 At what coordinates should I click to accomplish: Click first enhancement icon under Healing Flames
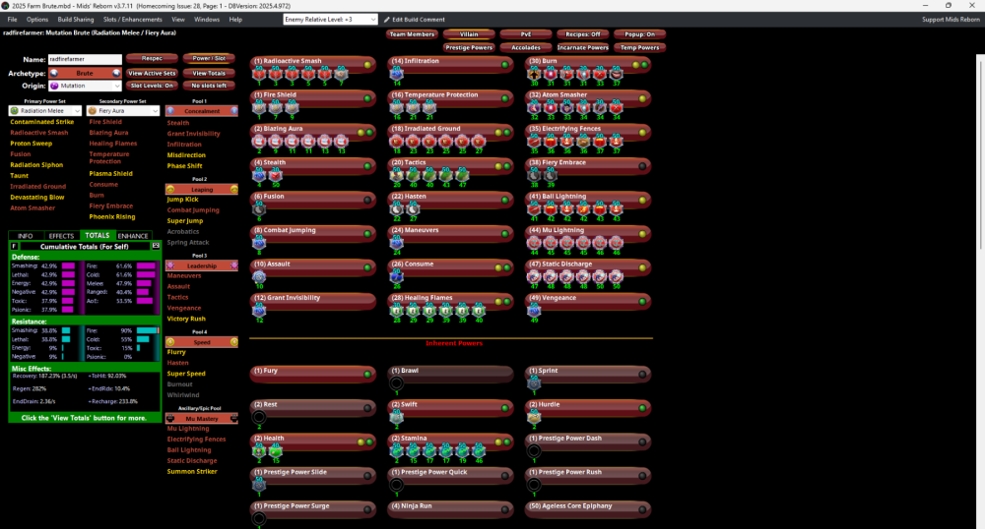[396, 310]
